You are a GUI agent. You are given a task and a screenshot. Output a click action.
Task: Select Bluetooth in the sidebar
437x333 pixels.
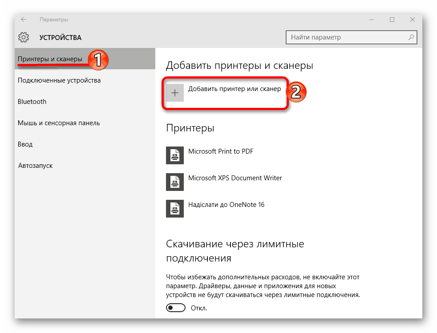(x=32, y=102)
